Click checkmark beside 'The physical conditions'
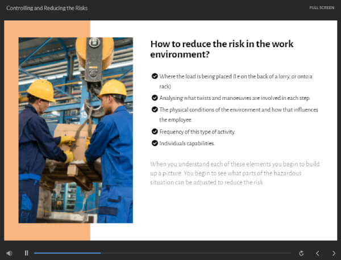 (155, 109)
